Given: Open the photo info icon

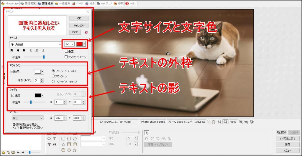Looking at the screenshot, I should [x=252, y=122].
